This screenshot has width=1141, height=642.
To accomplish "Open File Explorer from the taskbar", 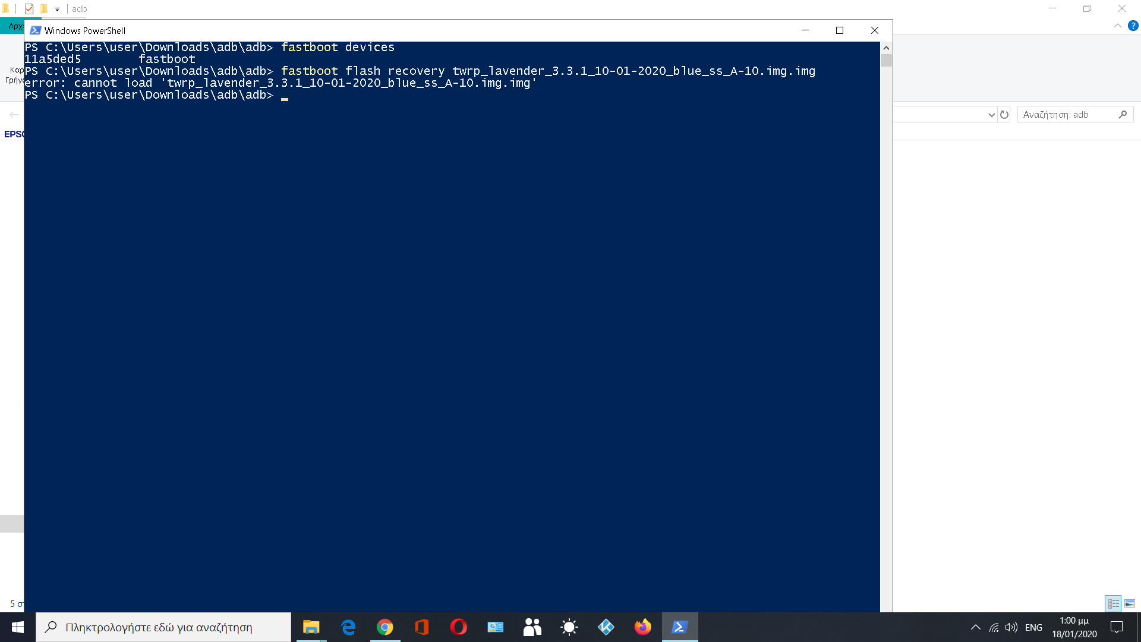I will pyautogui.click(x=311, y=627).
